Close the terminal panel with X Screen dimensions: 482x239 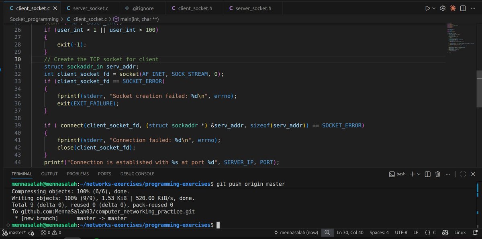(473, 174)
